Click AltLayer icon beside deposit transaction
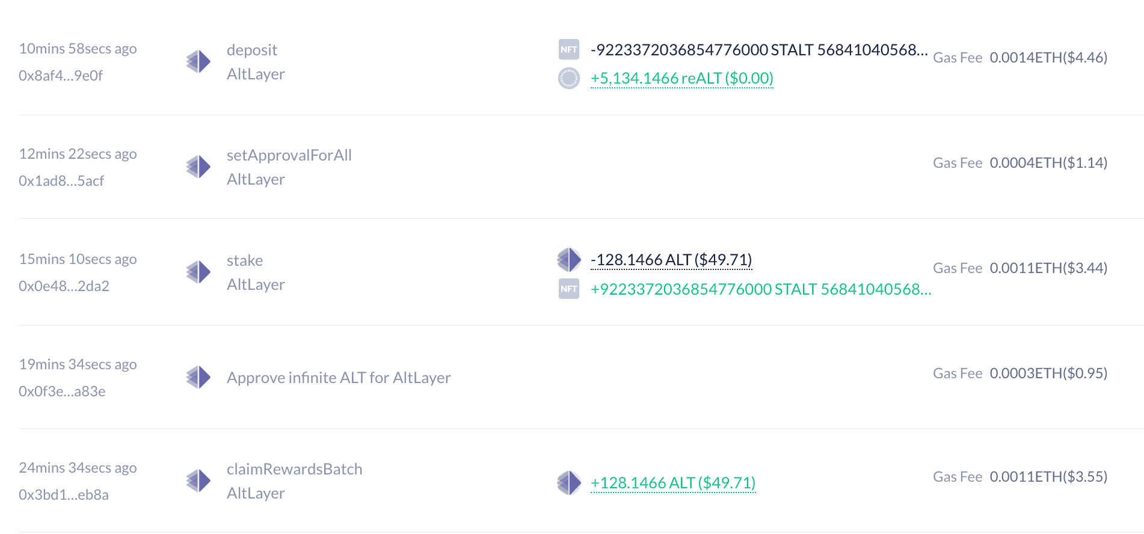The image size is (1144, 534). pos(198,61)
